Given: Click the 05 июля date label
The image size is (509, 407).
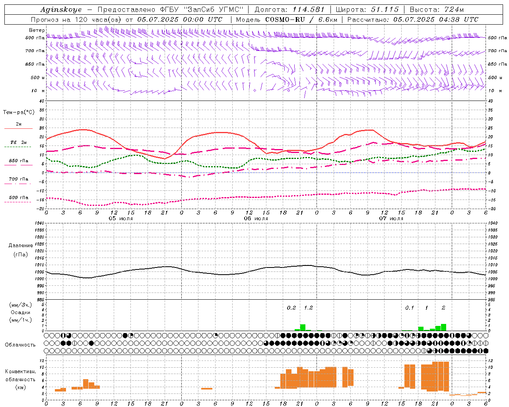Looking at the screenshot, I should (x=121, y=219).
